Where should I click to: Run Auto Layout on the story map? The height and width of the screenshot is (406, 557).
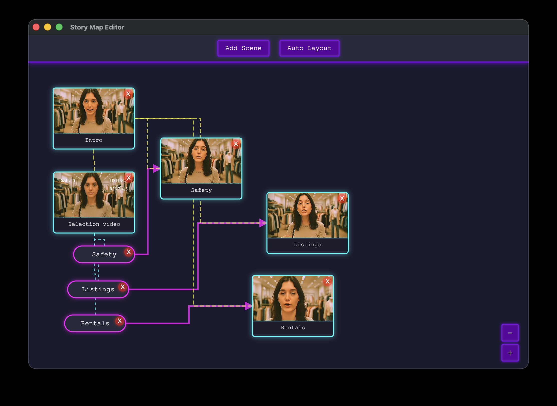[x=309, y=48]
